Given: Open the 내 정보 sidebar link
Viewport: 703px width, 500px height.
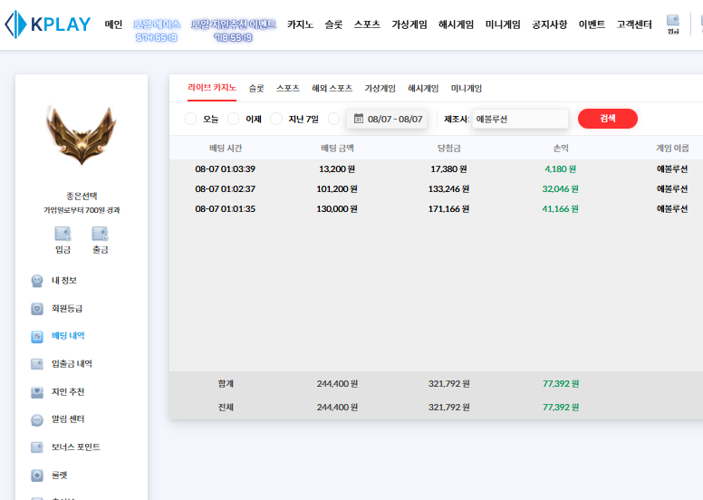Looking at the screenshot, I should (x=64, y=281).
